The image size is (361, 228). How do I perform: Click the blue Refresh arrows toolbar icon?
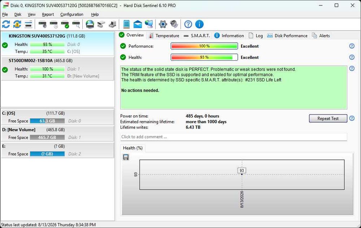[6, 24]
